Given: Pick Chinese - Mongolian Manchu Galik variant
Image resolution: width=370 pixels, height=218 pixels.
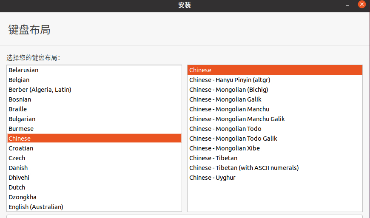Looking at the screenshot, I should 275,119.
